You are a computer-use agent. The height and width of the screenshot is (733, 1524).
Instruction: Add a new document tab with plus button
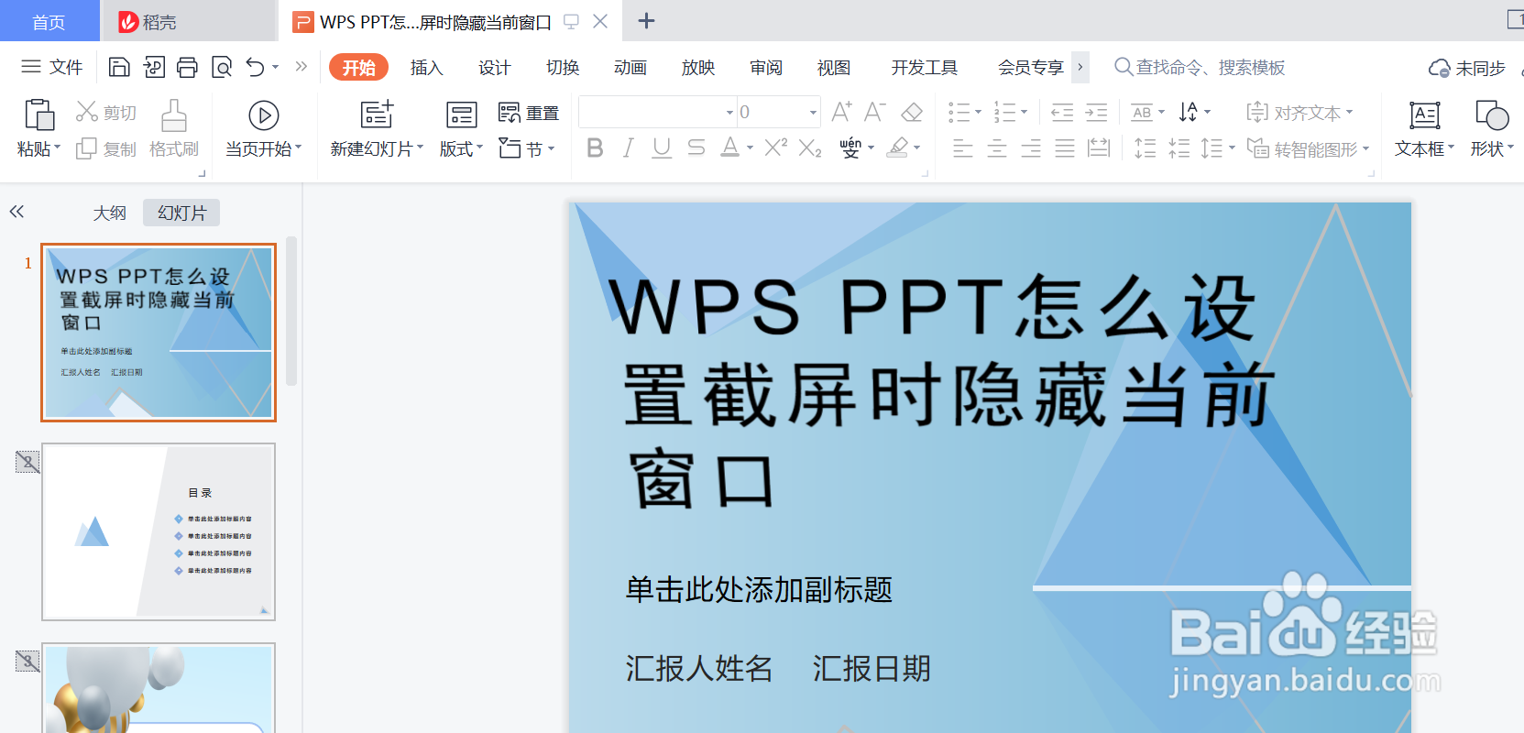pos(646,21)
